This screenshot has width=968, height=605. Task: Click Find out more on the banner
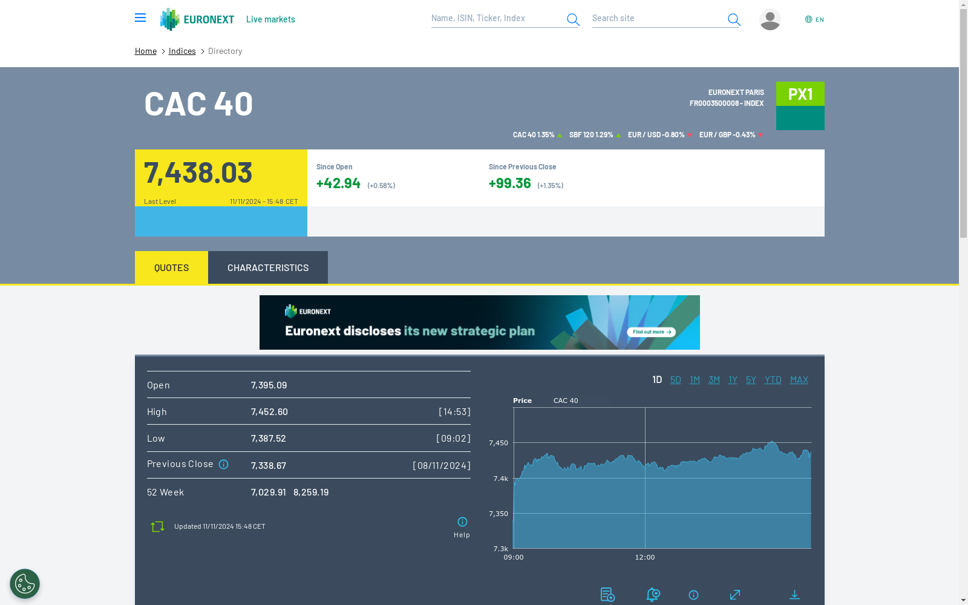click(651, 332)
